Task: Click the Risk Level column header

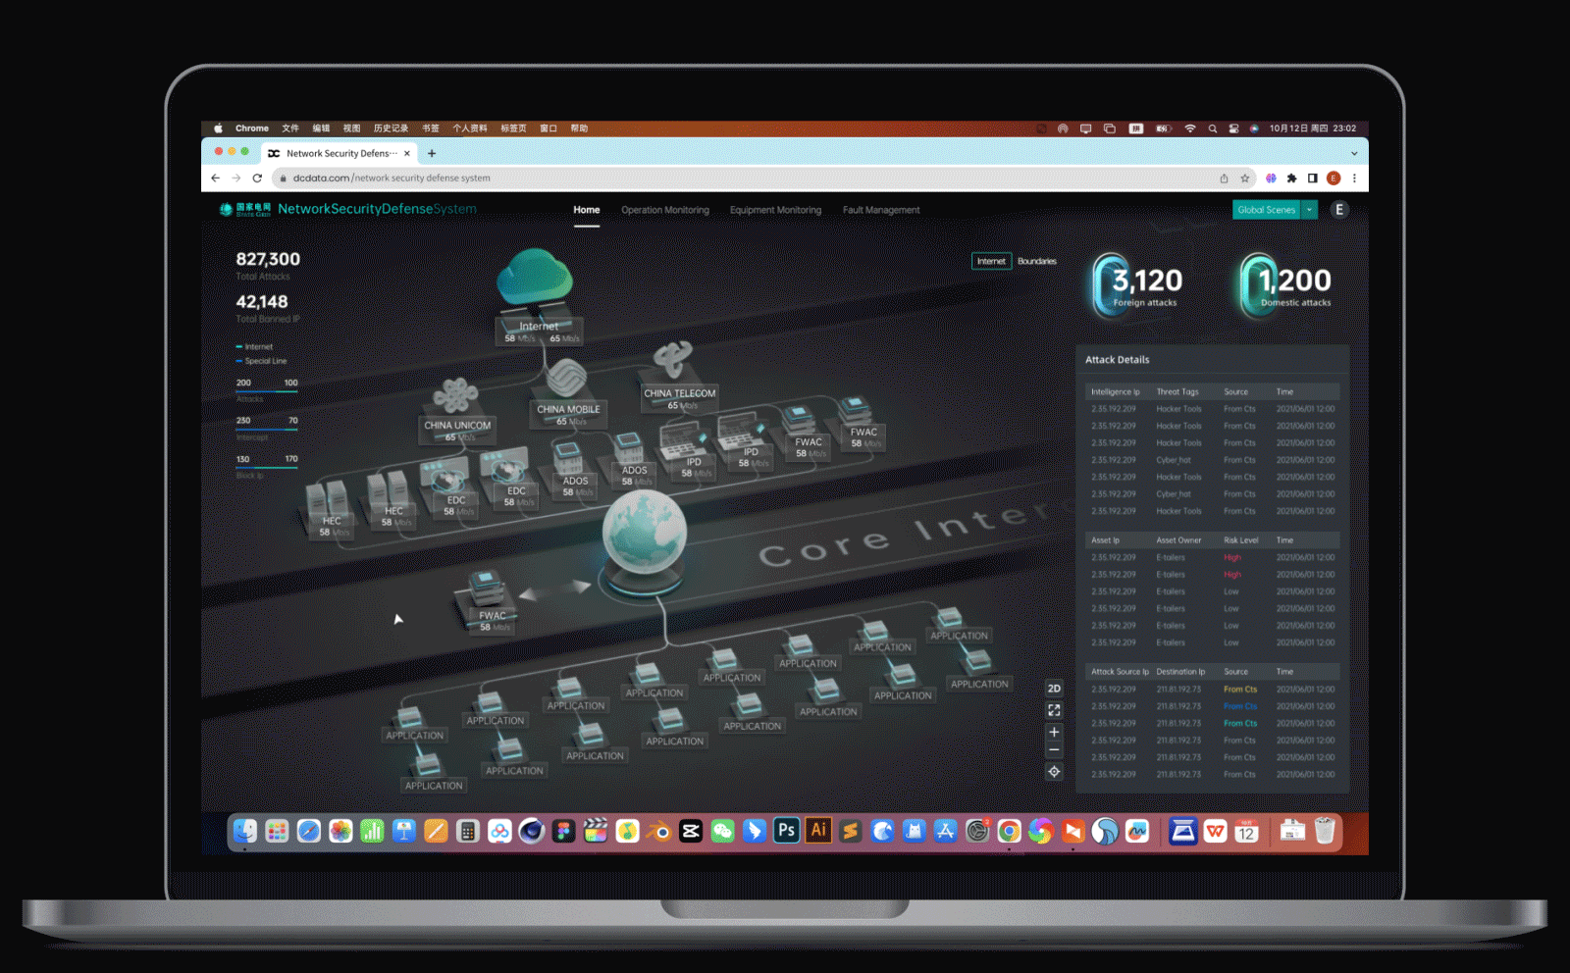Action: 1241,540
